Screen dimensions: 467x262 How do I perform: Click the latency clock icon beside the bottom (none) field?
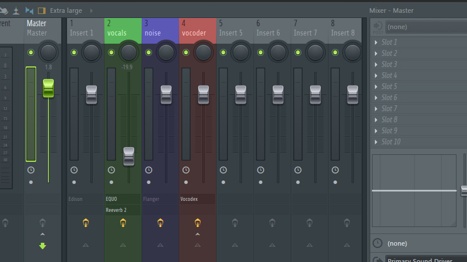[x=377, y=243]
